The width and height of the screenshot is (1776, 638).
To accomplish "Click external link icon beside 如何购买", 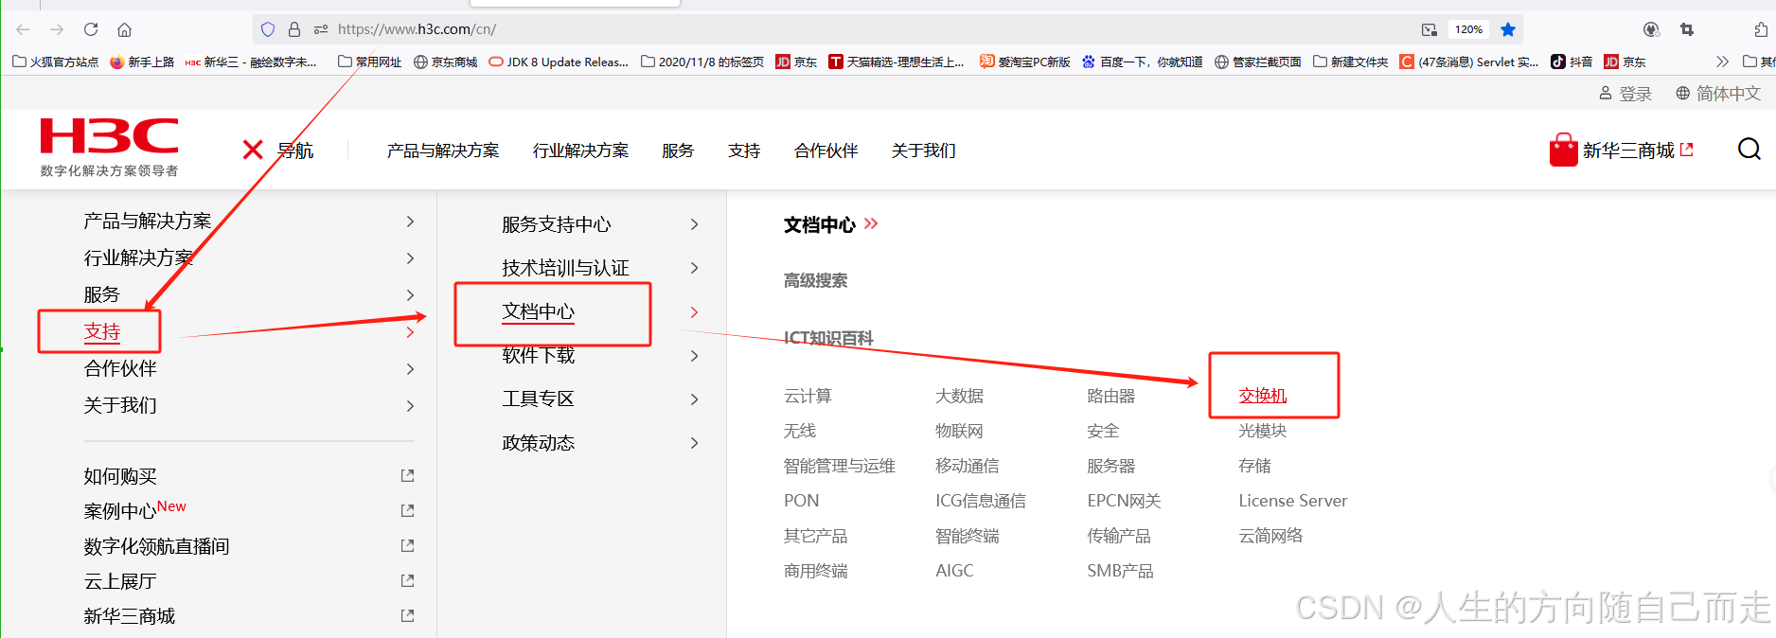I will (x=408, y=475).
